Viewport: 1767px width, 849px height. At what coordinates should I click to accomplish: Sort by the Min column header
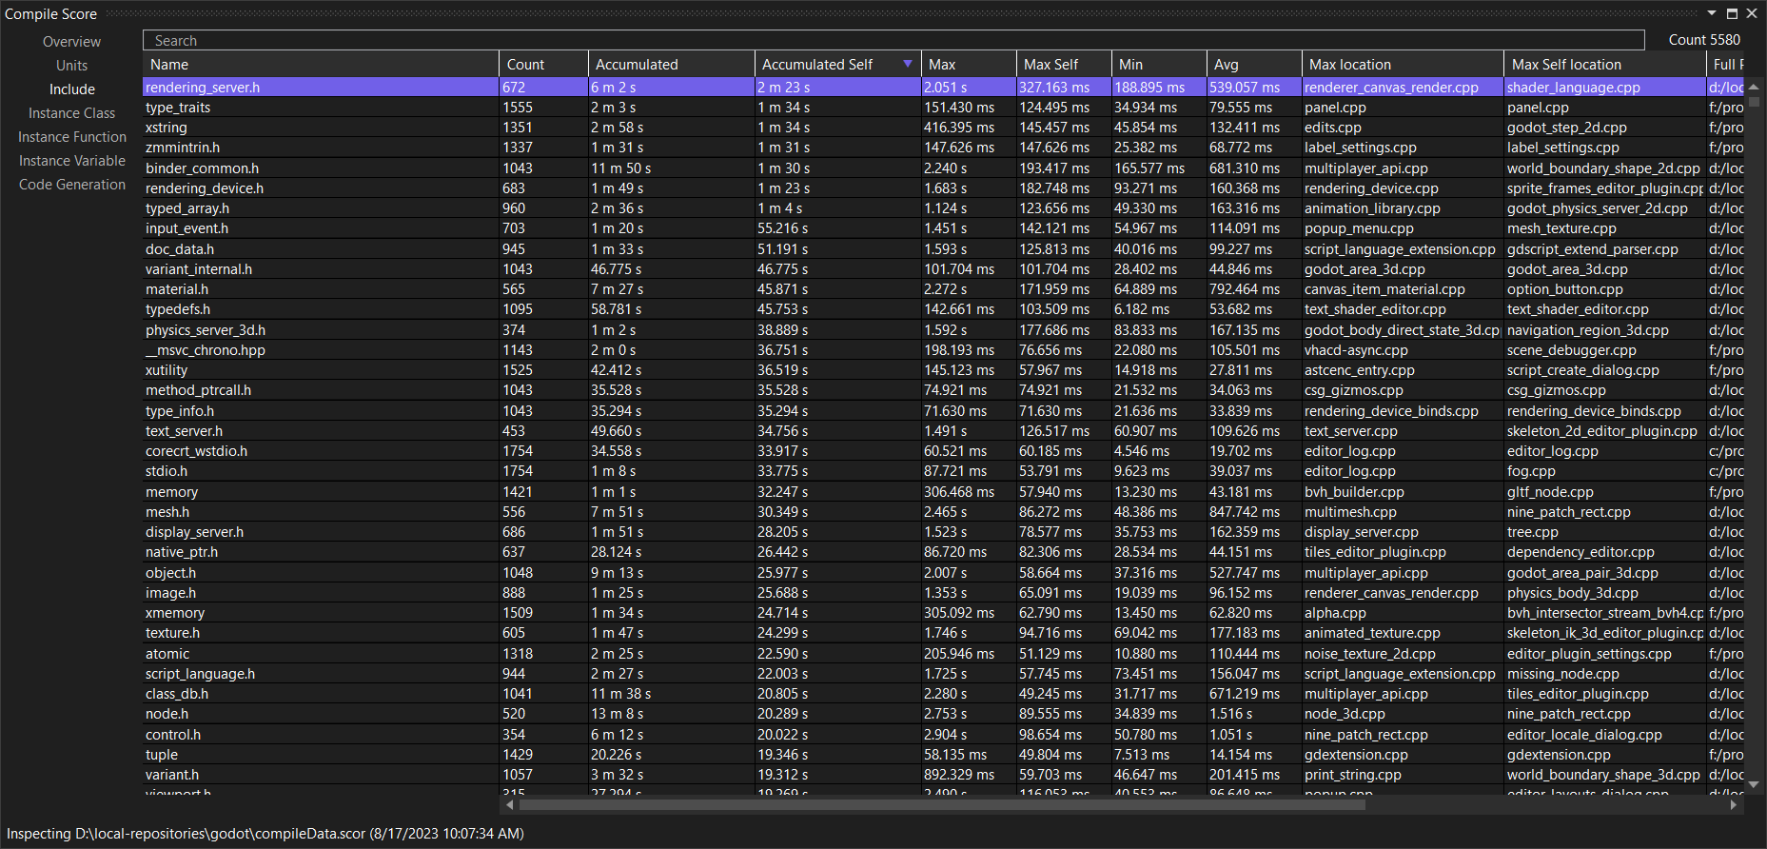pyautogui.click(x=1158, y=64)
